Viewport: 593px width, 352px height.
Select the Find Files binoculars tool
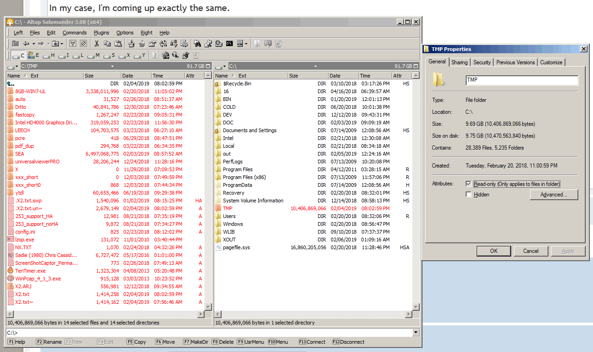point(197,44)
